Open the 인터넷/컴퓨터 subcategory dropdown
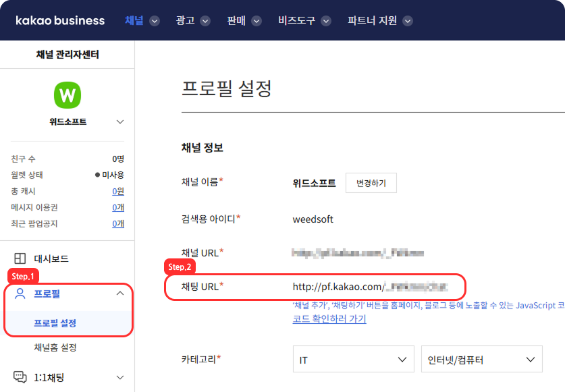The image size is (565, 392). coord(482,359)
